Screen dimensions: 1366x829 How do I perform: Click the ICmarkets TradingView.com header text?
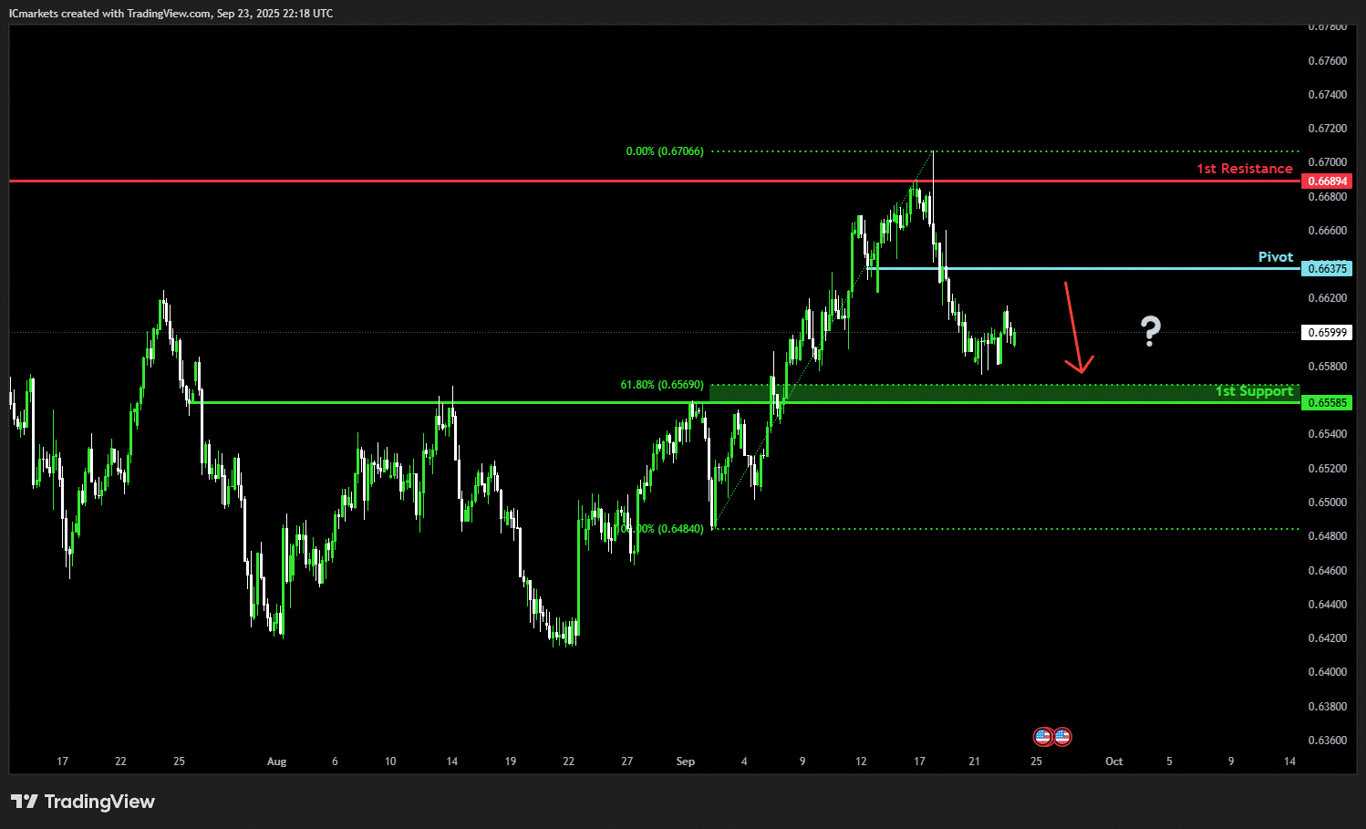[x=171, y=14]
